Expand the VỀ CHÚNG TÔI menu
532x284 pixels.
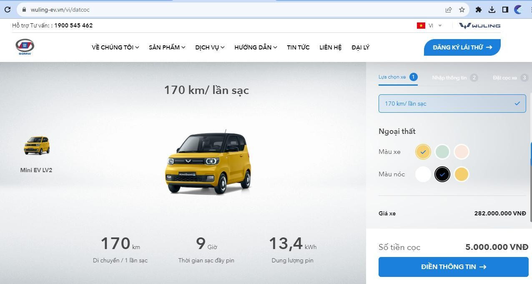[x=115, y=47]
